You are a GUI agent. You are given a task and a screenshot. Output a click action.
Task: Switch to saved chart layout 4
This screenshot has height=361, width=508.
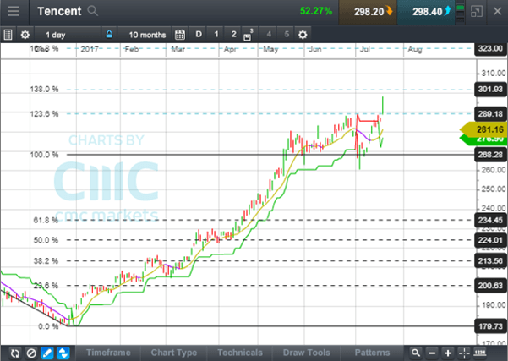point(269,35)
